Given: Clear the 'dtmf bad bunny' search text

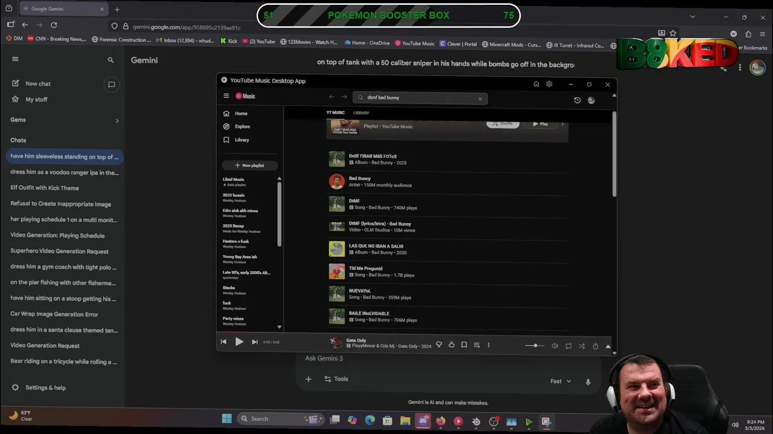Looking at the screenshot, I should (480, 98).
